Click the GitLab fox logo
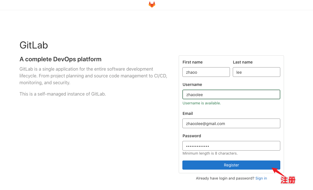 pyautogui.click(x=152, y=4)
